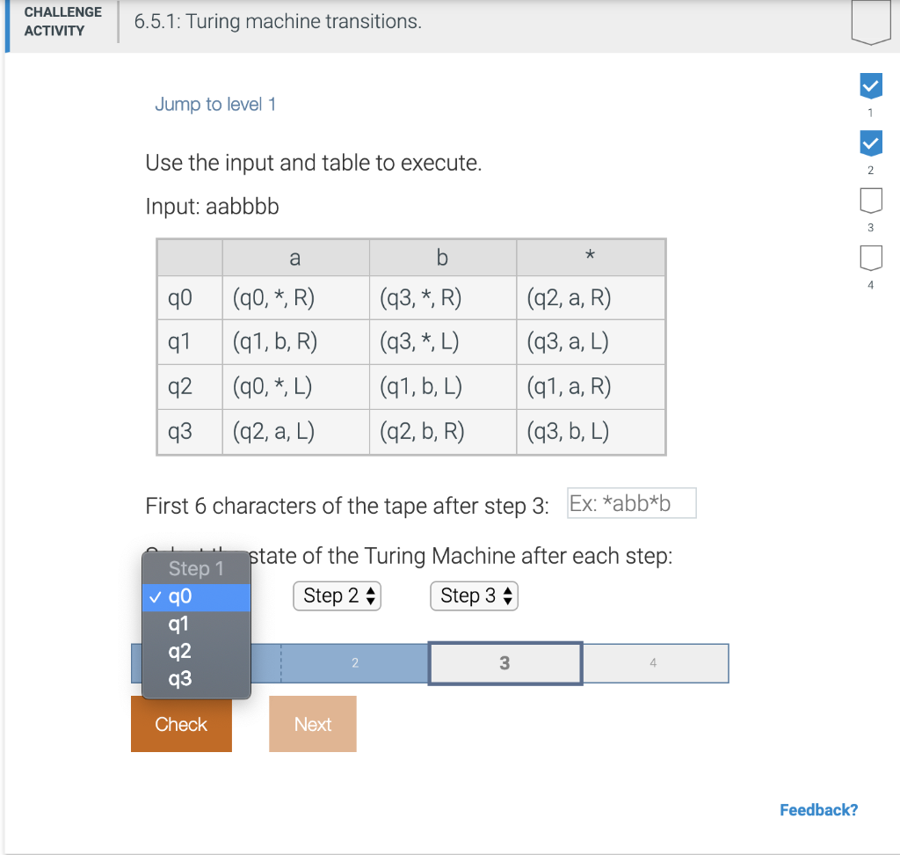Click the level 3 progress shield icon

tap(870, 201)
